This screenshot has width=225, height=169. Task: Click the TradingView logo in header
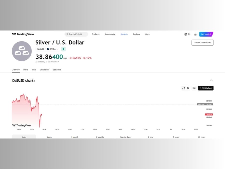pyautogui.click(x=23, y=34)
